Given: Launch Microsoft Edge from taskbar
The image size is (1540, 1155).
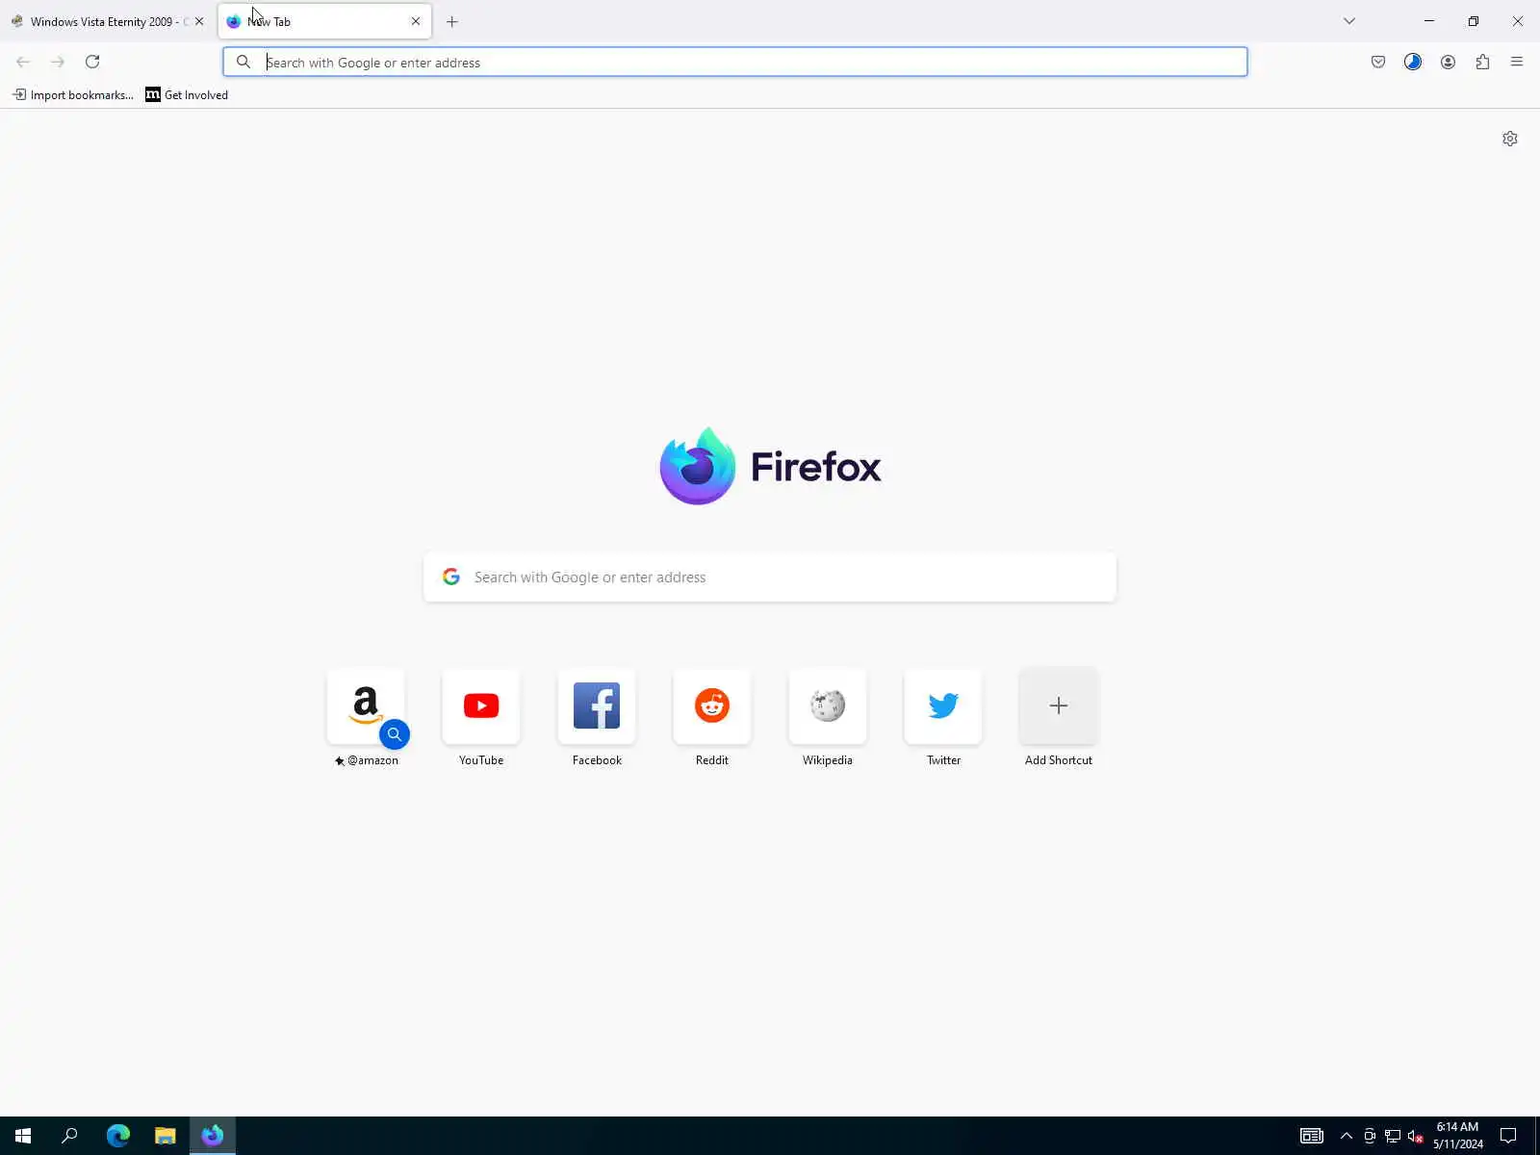Looking at the screenshot, I should pyautogui.click(x=118, y=1136).
